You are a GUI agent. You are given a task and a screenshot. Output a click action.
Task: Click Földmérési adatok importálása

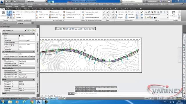coord(24,12)
